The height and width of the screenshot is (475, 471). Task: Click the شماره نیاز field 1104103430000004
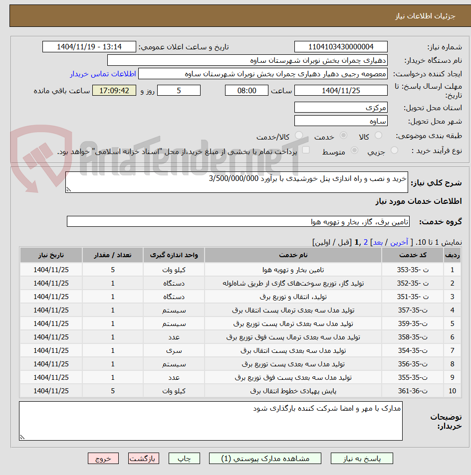(341, 47)
